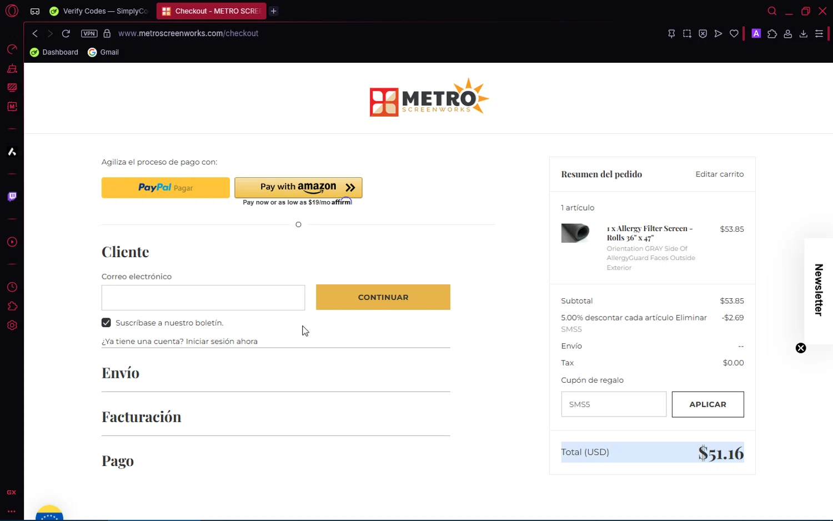Go forward with the forward arrow
This screenshot has width=833, height=521.
(50, 33)
